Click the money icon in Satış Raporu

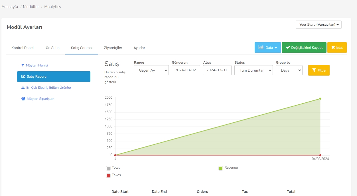click(23, 76)
